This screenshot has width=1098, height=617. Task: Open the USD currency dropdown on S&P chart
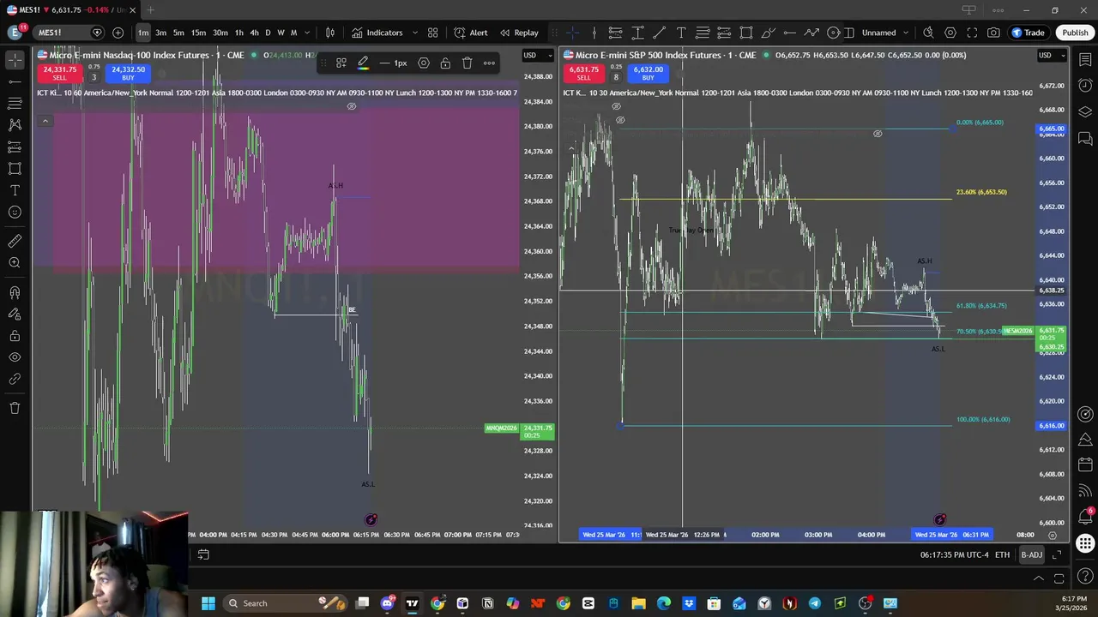[x=1050, y=56]
